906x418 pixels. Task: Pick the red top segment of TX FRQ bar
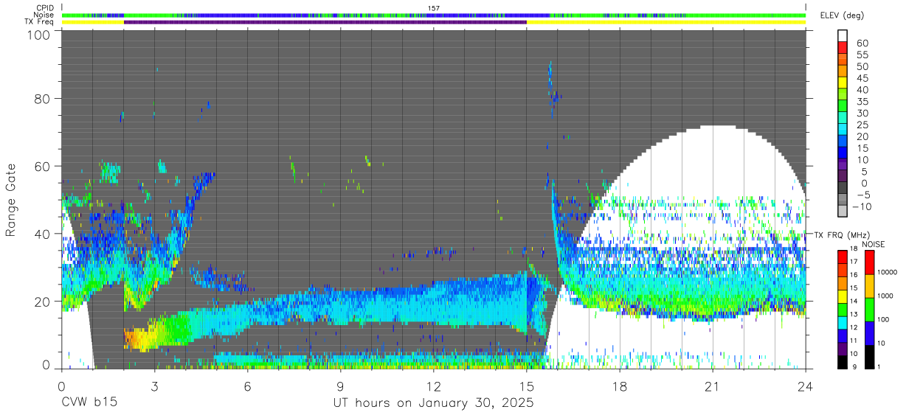tap(842, 256)
